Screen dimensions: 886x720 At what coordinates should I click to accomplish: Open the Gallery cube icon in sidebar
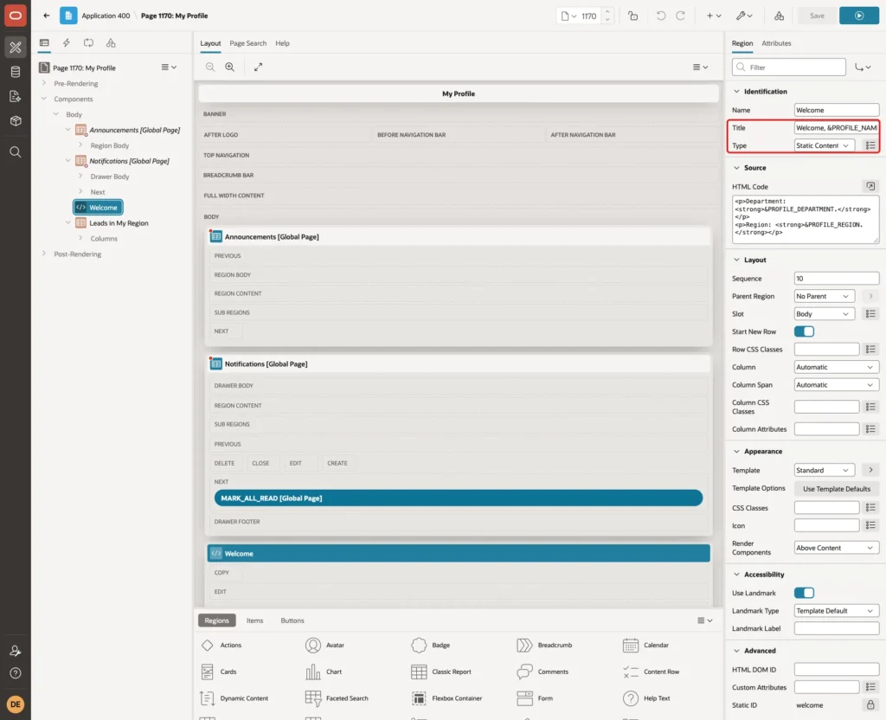pos(16,121)
